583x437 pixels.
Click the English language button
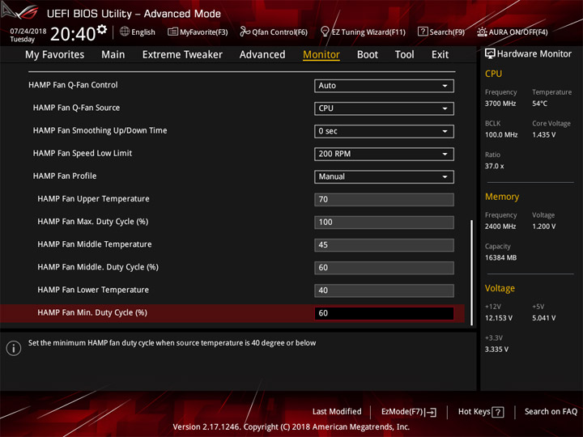click(x=138, y=32)
